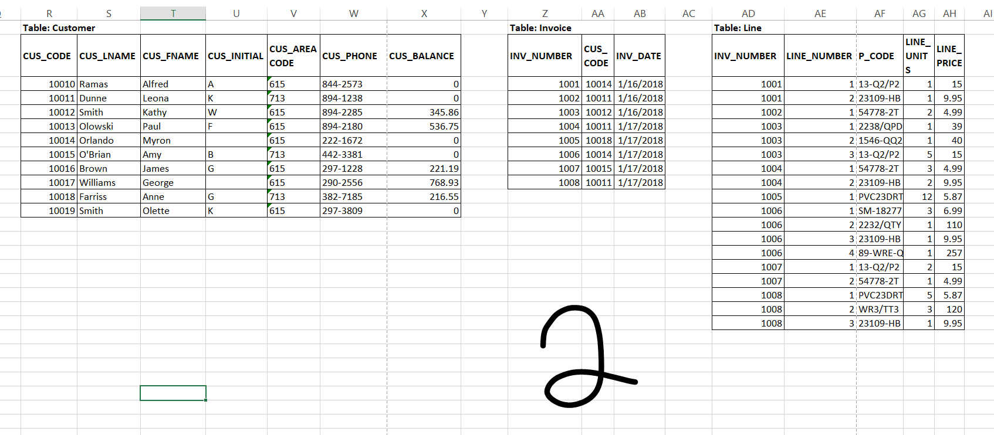
Task: Select the P_CODE header cell
Action: 880,56
